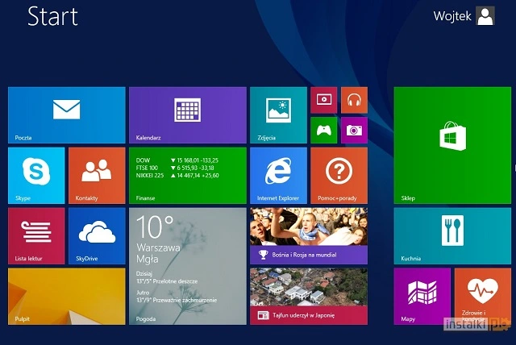Open the Pogoda weather tile
This screenshot has width=516, height=345.
point(188,266)
